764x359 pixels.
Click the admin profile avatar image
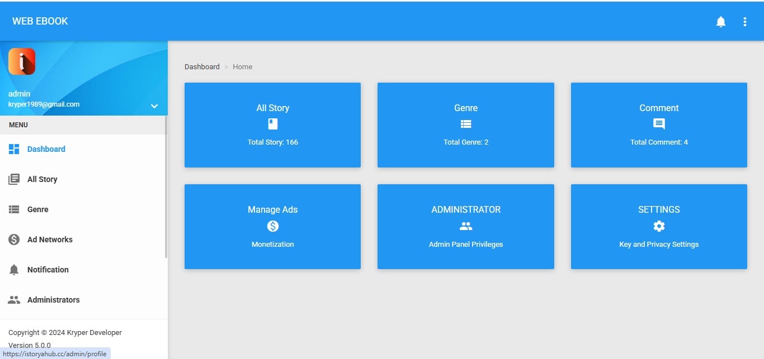[x=22, y=61]
